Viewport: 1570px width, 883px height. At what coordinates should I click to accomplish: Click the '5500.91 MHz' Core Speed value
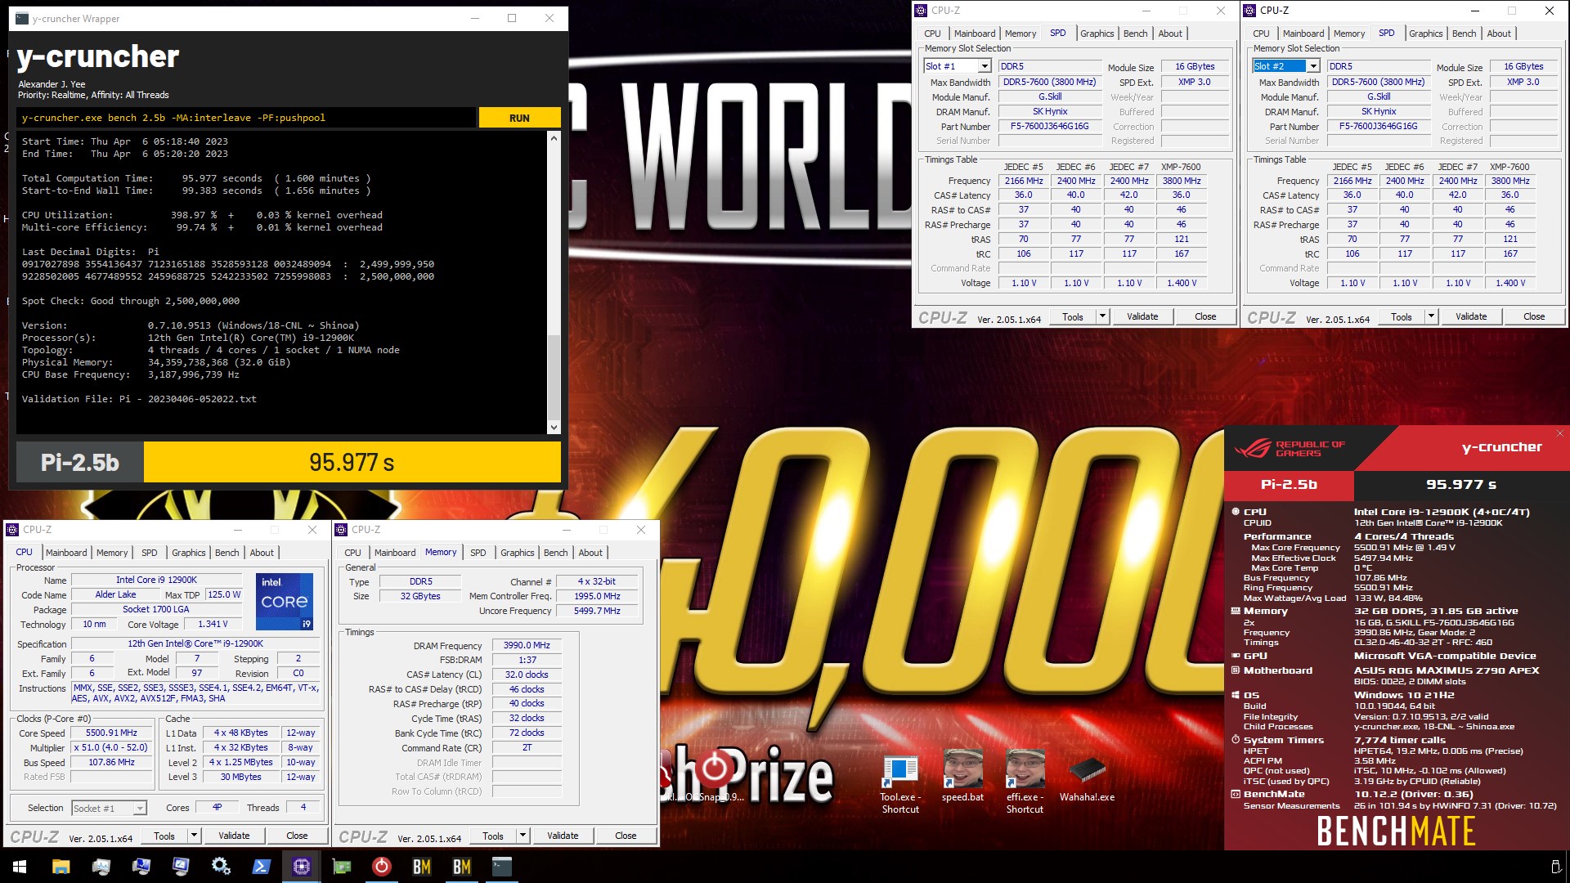click(x=111, y=733)
